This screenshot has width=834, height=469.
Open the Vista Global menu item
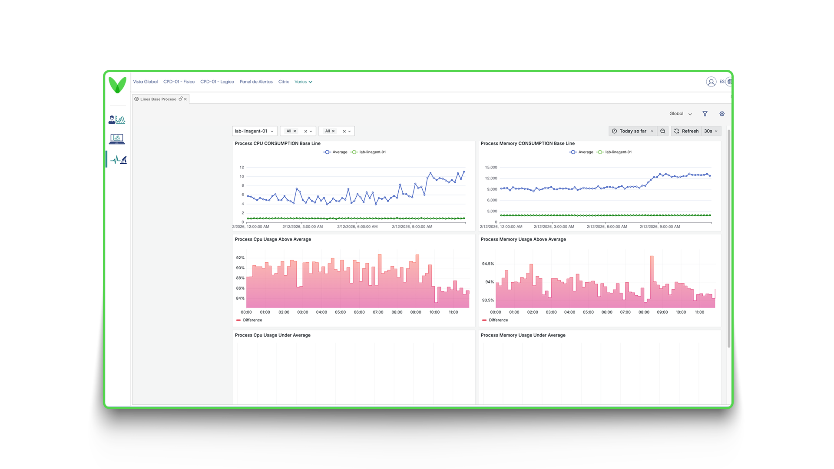146,82
